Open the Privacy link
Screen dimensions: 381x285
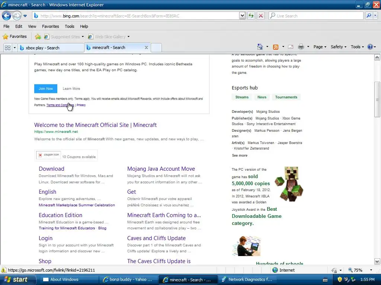[x=81, y=105]
